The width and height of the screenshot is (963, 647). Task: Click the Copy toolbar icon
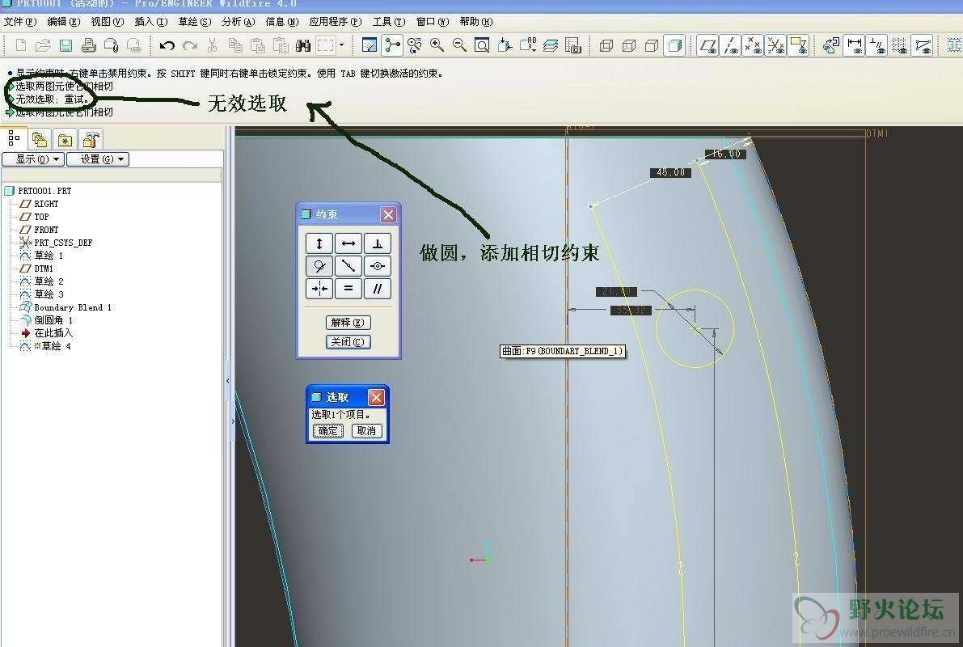tap(235, 45)
